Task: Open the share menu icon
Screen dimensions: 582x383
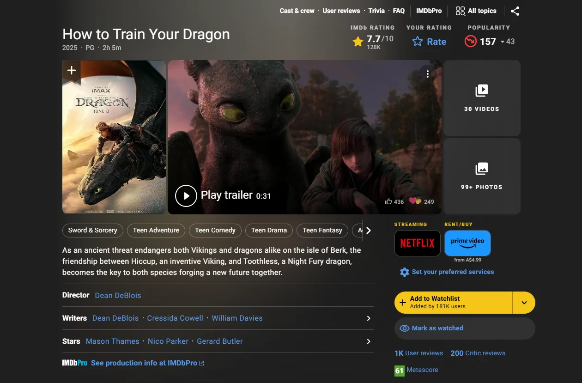Action: 515,11
